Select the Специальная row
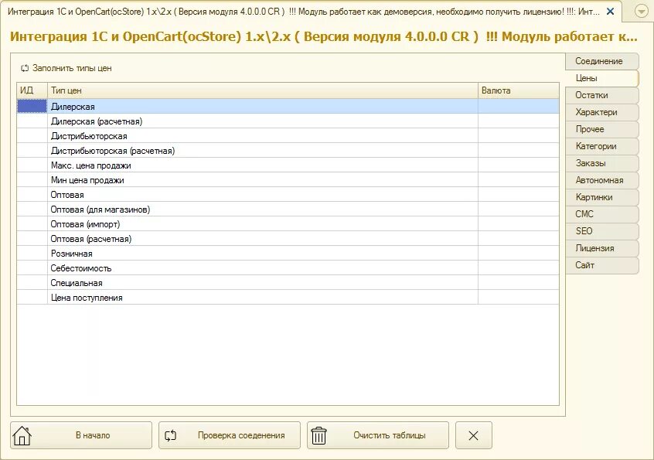Viewport: 654px width, 460px height. 288,283
